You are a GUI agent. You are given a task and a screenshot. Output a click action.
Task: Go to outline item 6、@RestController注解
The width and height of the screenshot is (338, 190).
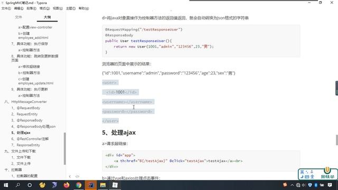click(30, 139)
